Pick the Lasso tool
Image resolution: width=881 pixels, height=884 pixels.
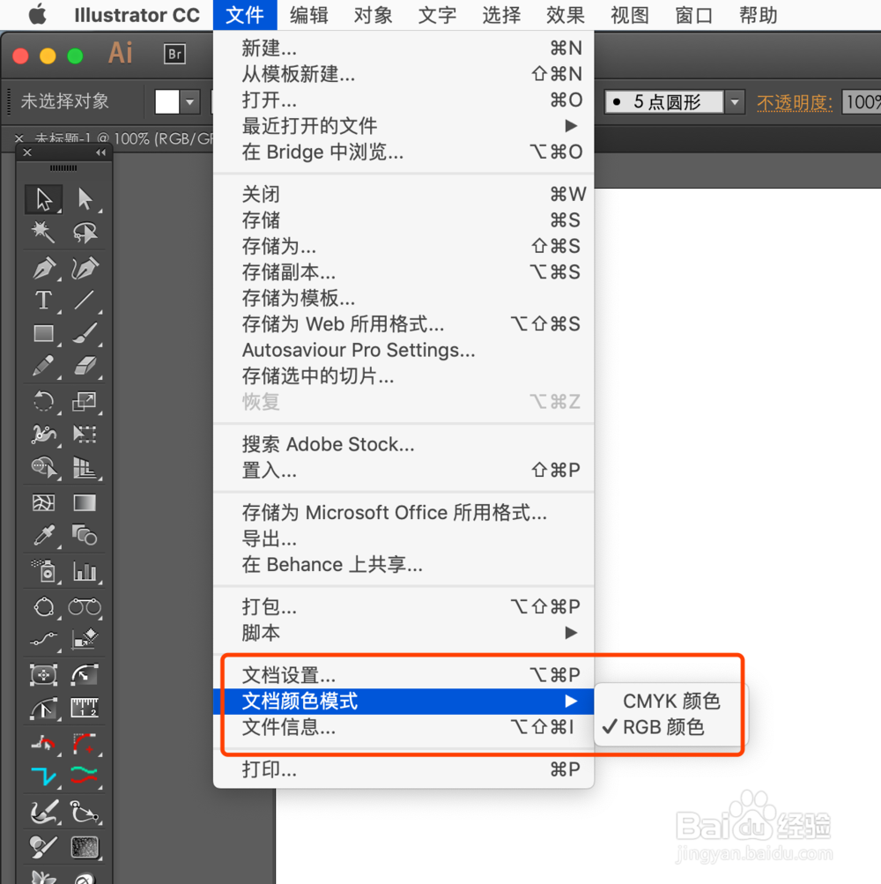coord(85,233)
